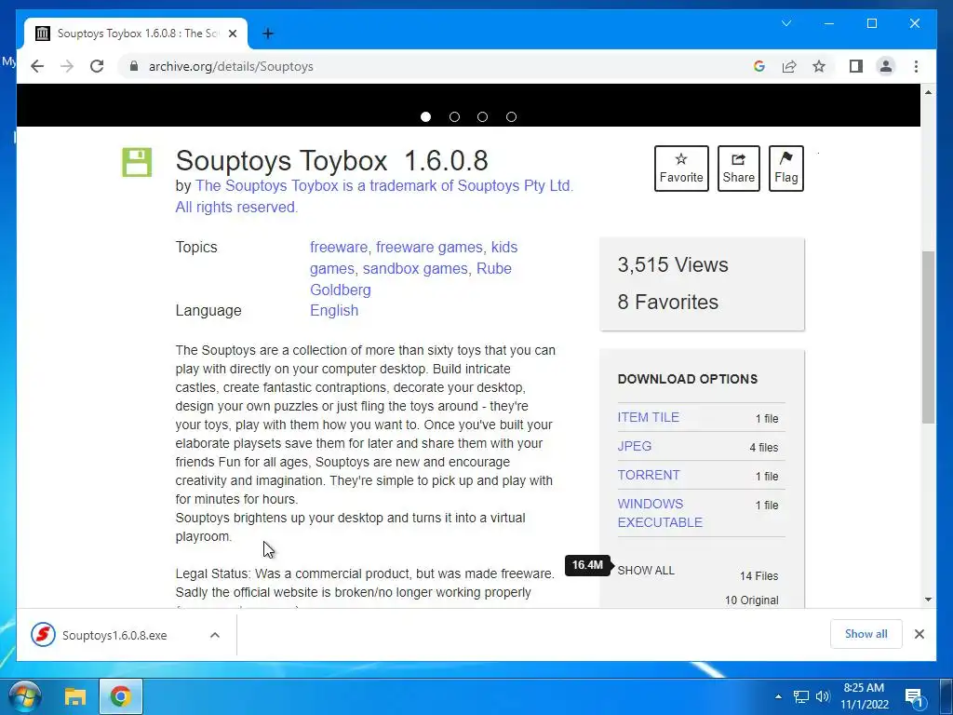Close the Souptoys Toolbox tab

(x=232, y=34)
